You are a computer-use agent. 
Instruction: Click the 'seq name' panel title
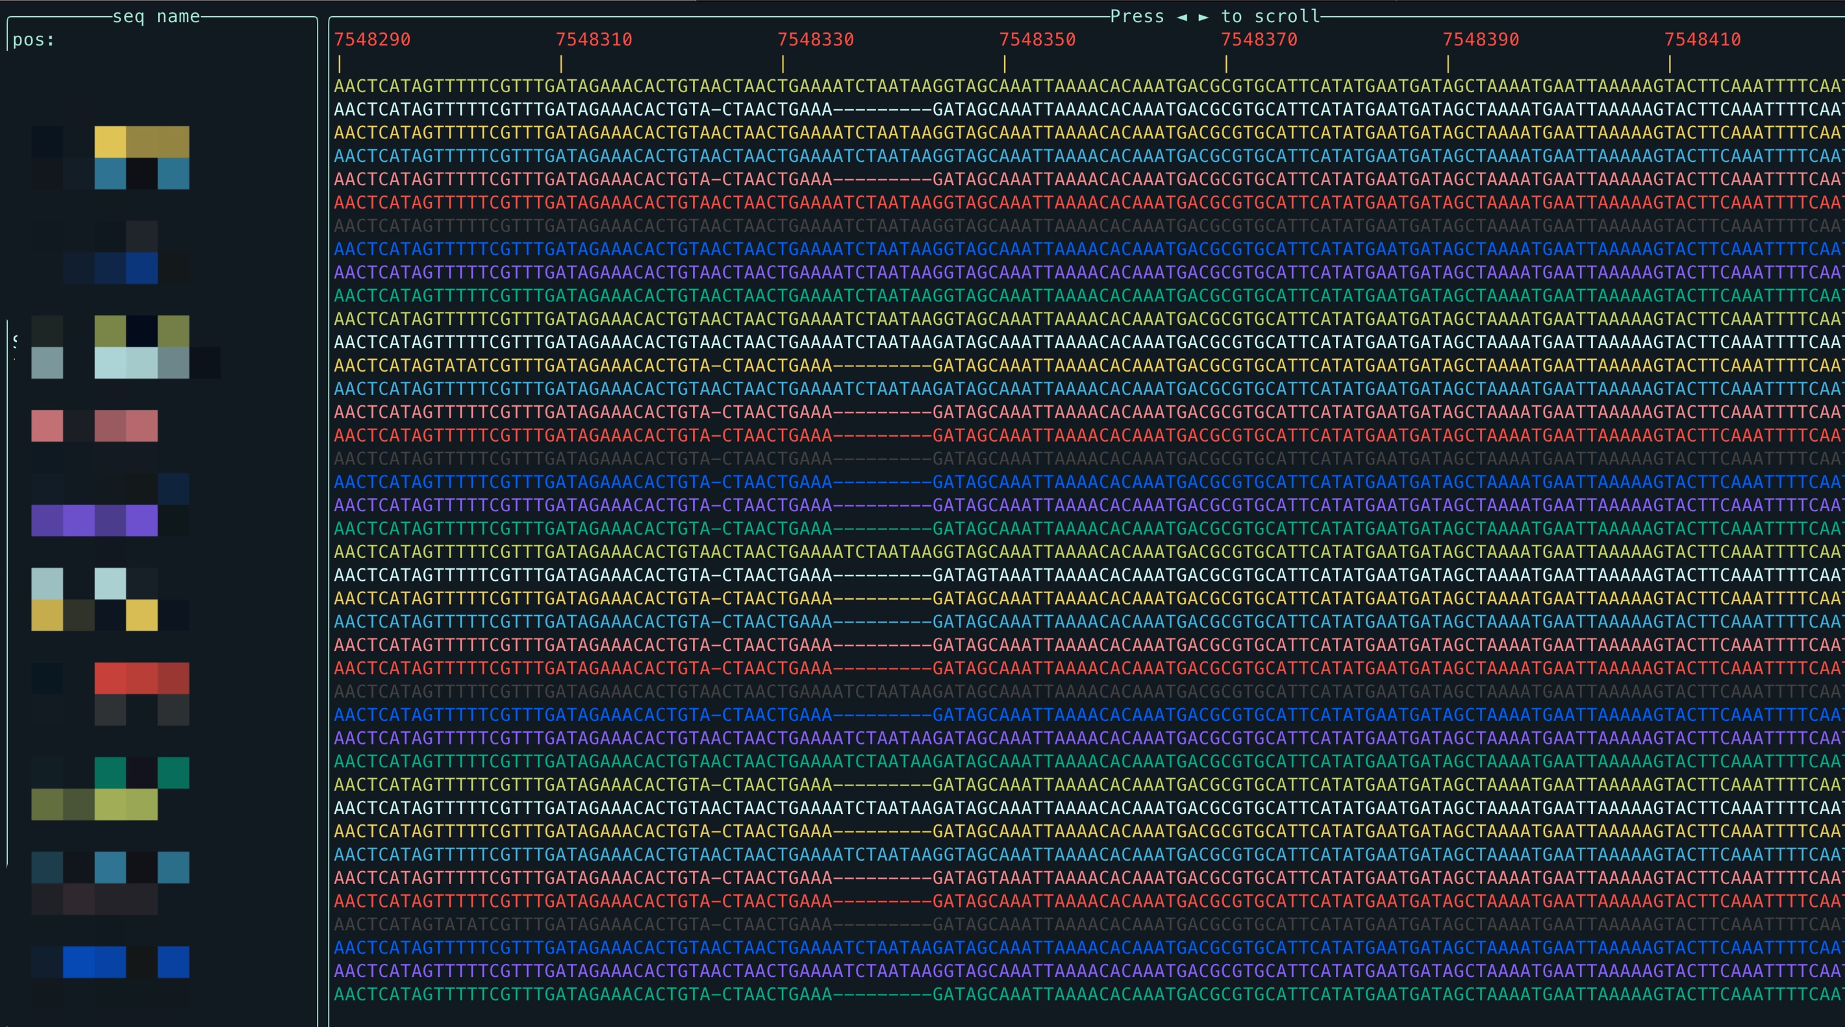(x=156, y=16)
